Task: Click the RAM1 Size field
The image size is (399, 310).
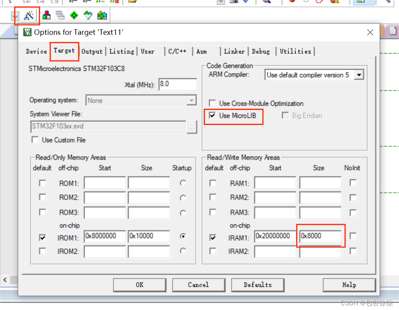Action: (320, 183)
